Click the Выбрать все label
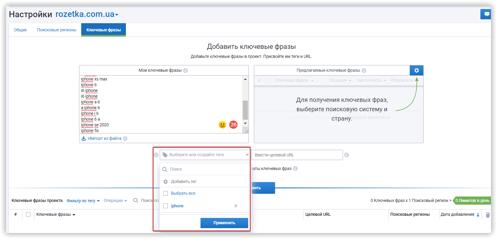This screenshot has width=497, height=239. point(183,193)
